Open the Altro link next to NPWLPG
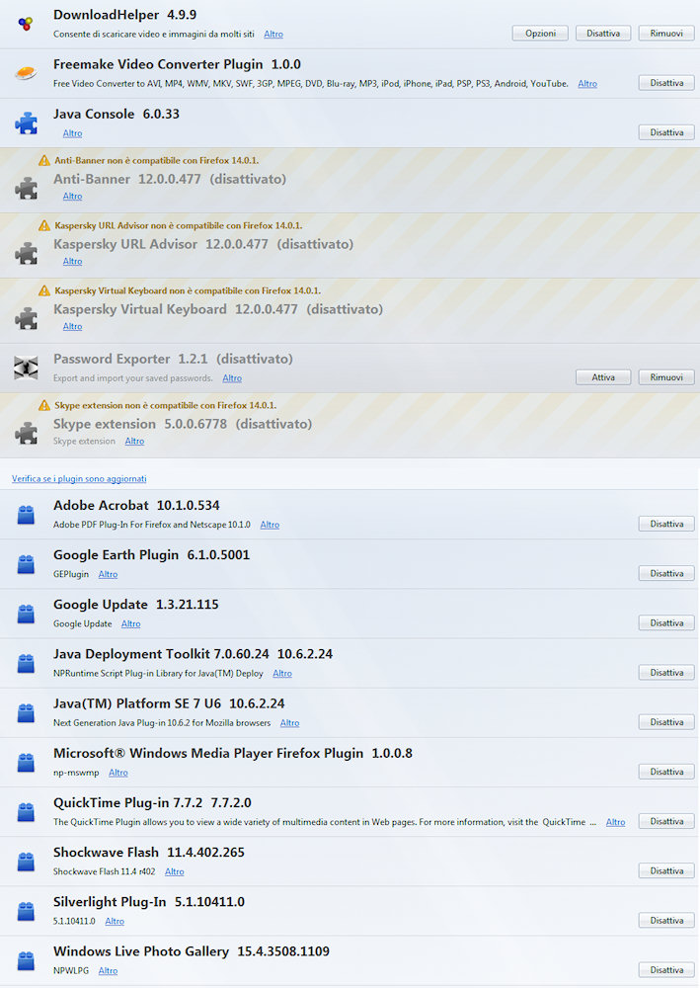 click(x=108, y=970)
